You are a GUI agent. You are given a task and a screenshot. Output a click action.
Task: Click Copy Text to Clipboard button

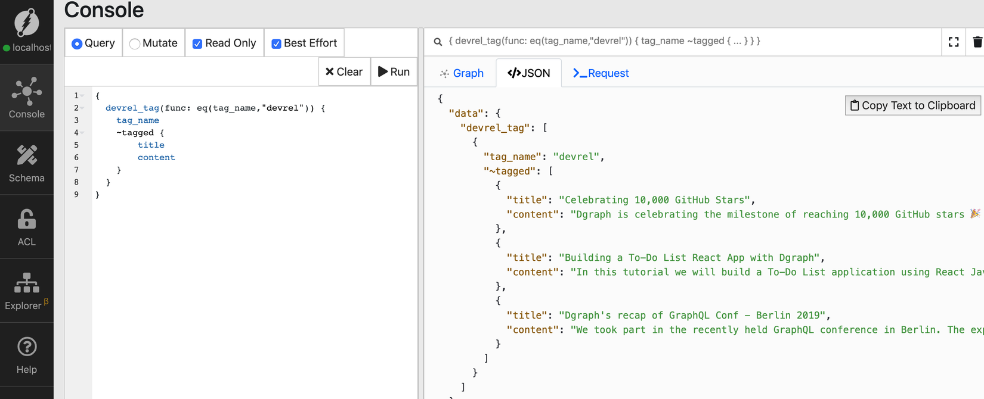[x=912, y=105]
